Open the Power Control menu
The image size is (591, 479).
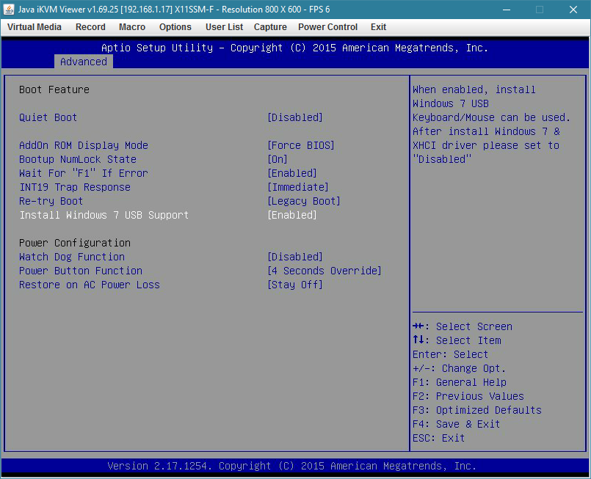coord(327,27)
